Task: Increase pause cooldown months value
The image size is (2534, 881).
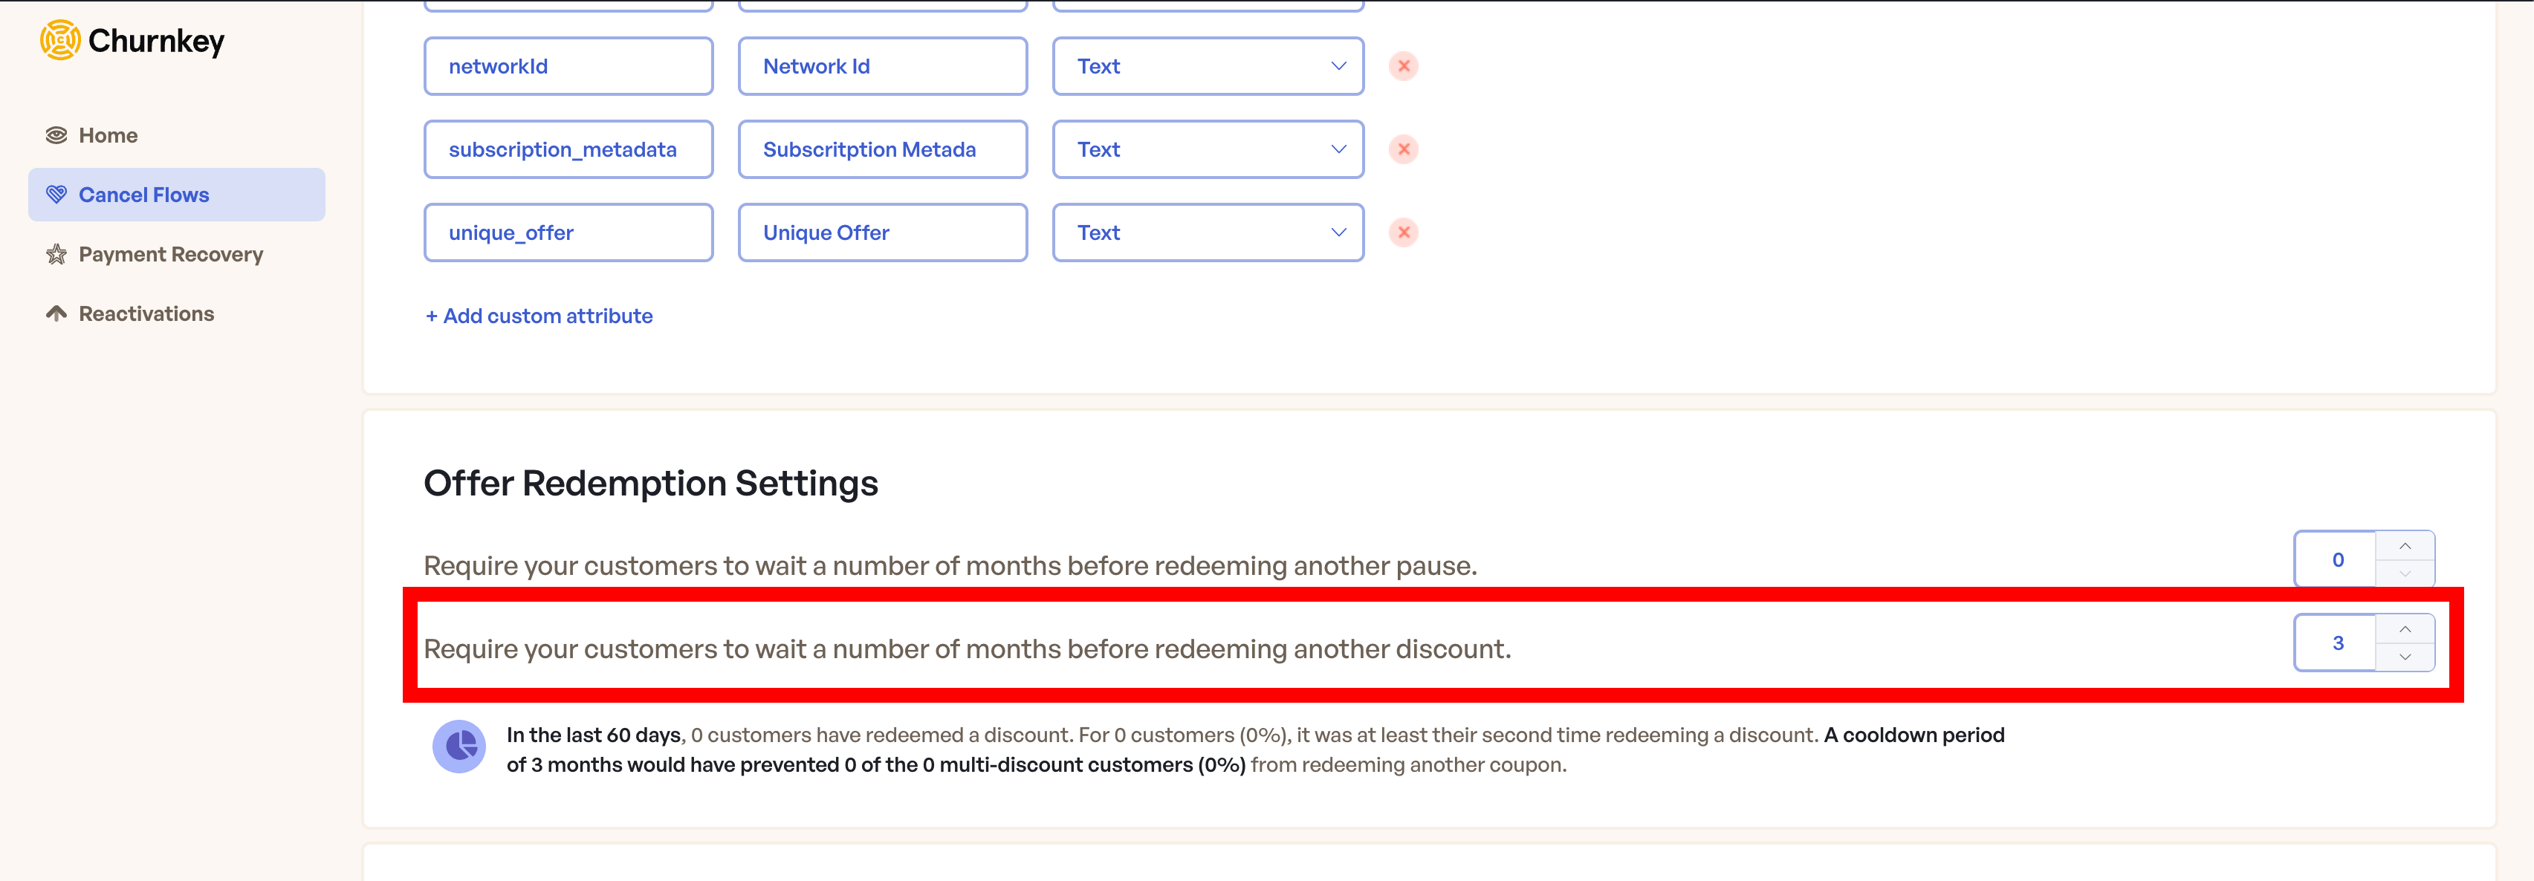Action: click(x=2404, y=547)
